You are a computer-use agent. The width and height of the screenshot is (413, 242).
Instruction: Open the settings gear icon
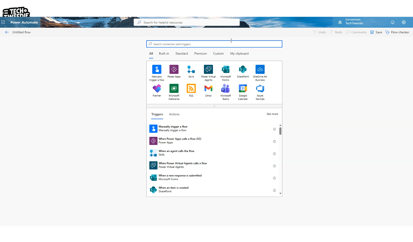[403, 22]
